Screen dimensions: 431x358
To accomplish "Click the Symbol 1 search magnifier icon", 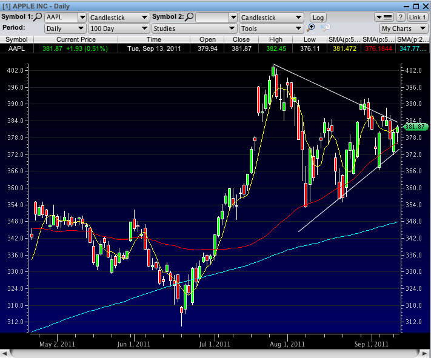I will coord(39,17).
